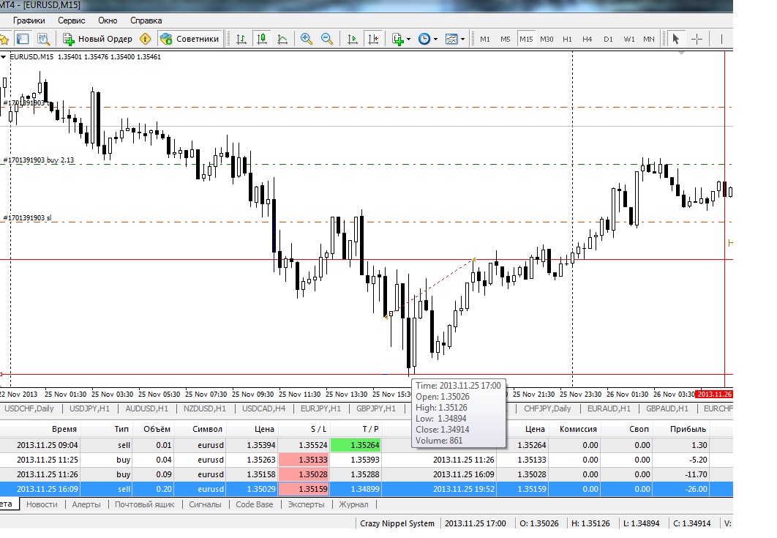
Task: Select the W1 timeframe
Action: point(629,40)
